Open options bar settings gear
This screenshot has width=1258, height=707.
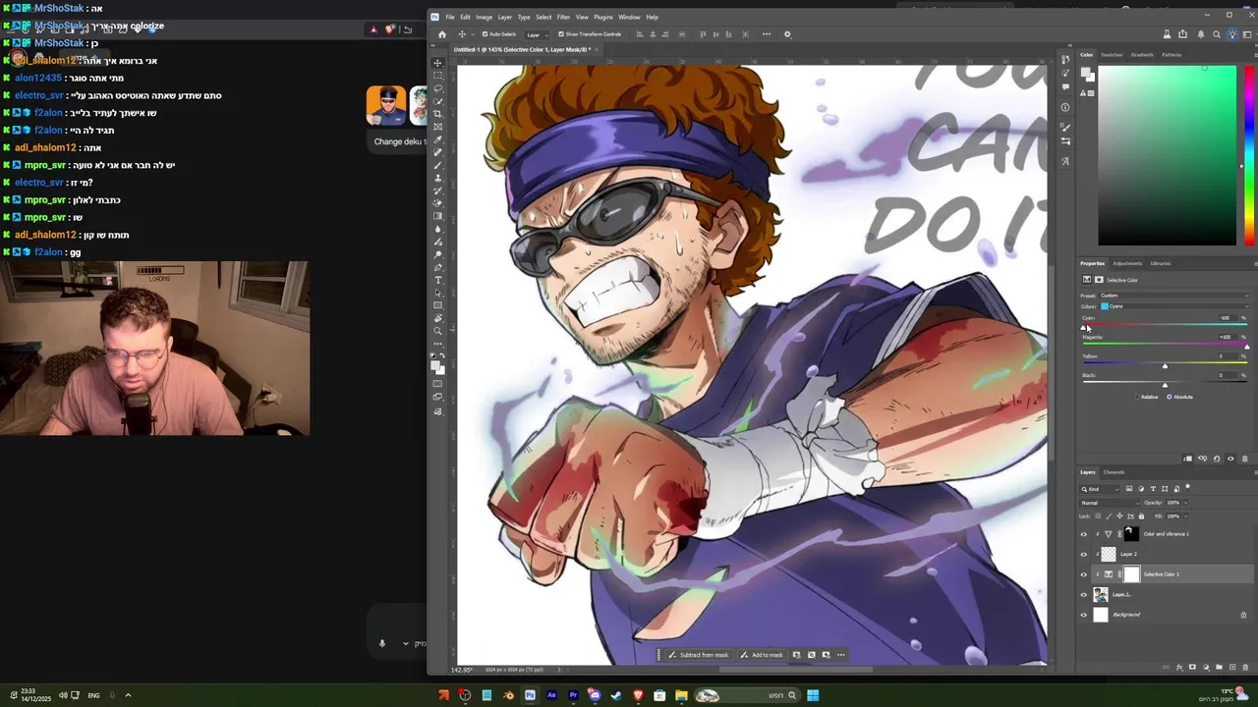[787, 34]
